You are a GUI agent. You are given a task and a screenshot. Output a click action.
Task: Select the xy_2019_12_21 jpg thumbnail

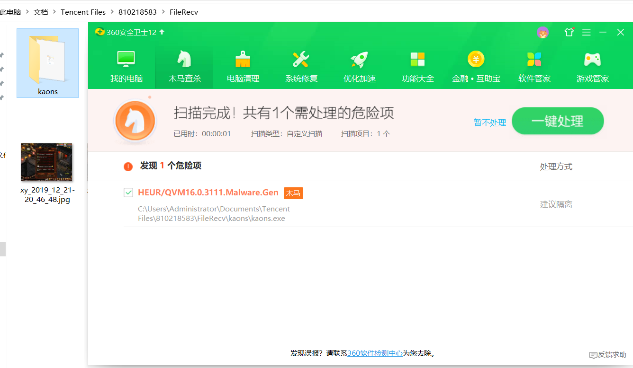(46, 163)
